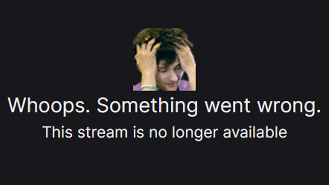Click the facepalm emote image
Screen dimensions: 329x185
pyautogui.click(x=164, y=59)
